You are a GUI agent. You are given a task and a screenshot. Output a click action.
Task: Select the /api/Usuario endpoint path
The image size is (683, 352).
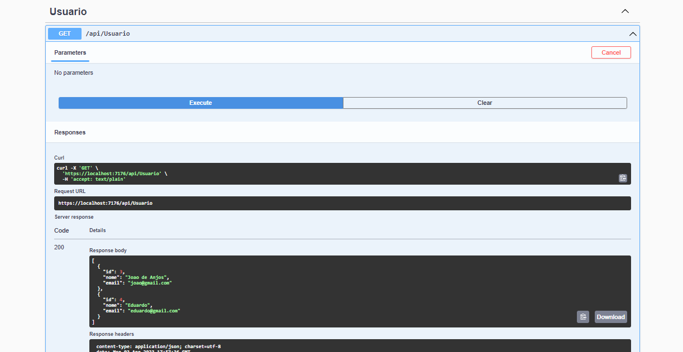[x=108, y=33]
